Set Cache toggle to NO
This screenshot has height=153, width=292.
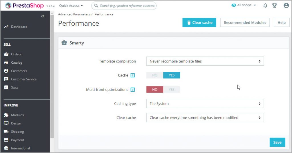point(155,75)
